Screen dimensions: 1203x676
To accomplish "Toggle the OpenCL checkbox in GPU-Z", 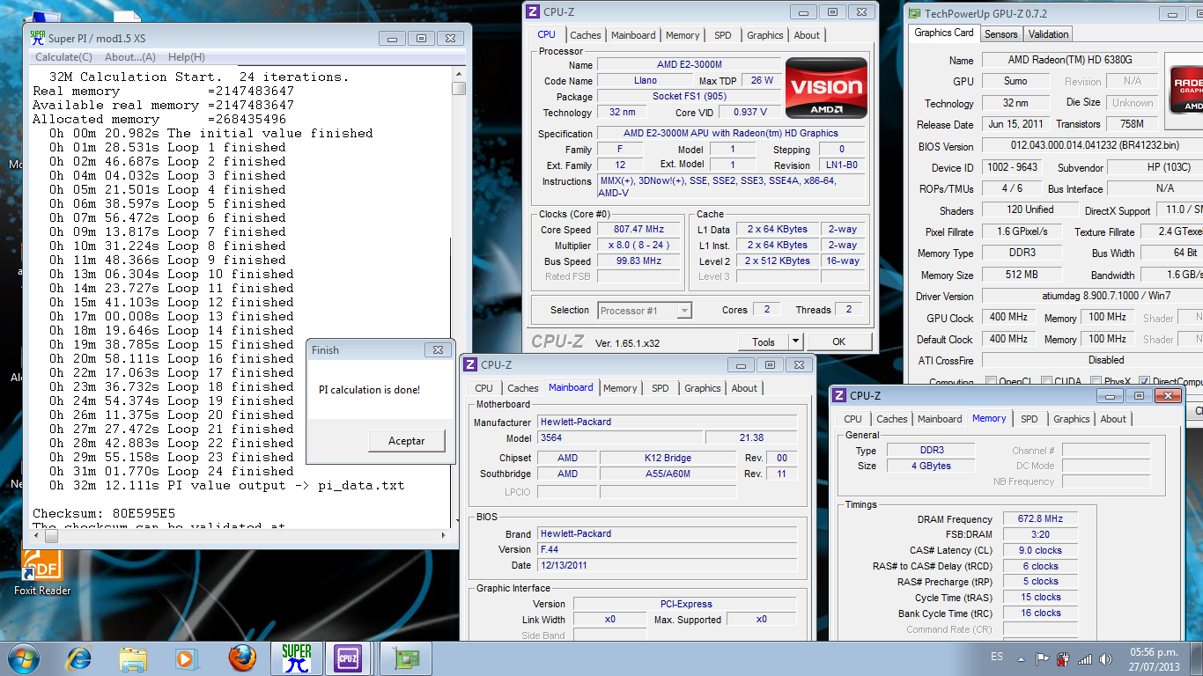I will [x=992, y=382].
